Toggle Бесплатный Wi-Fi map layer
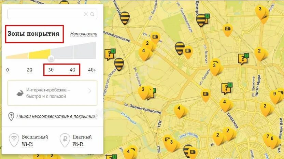Image resolution: width=284 pixels, height=159 pixels. (35, 140)
